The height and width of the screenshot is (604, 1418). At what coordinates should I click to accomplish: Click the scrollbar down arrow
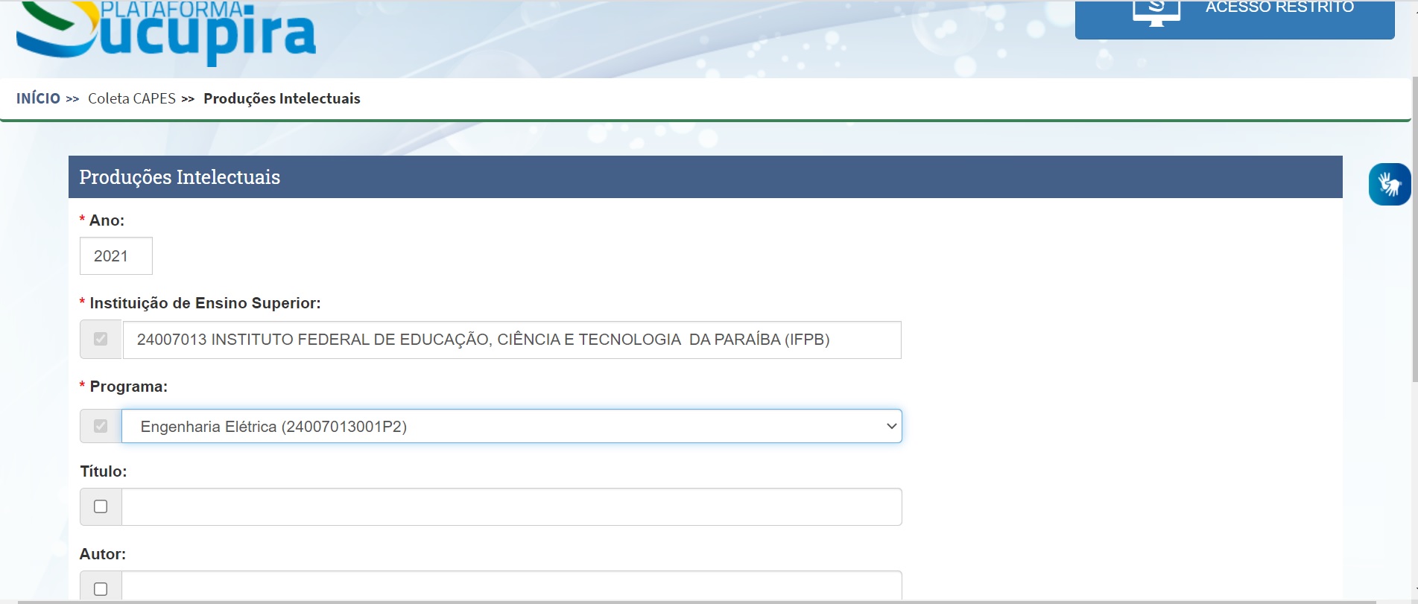tap(1414, 588)
